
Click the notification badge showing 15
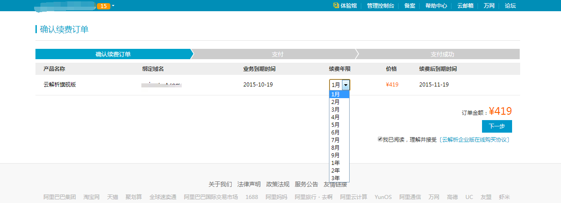coord(103,6)
